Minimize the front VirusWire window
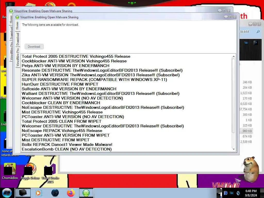 coord(226,17)
